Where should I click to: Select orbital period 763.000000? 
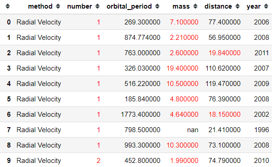point(142,53)
